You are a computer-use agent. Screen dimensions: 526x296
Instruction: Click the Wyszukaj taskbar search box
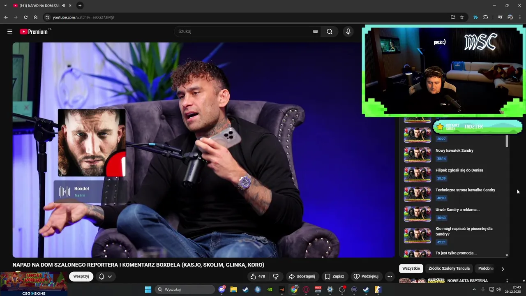point(185,289)
